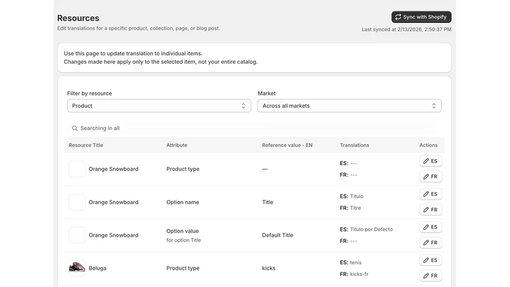This screenshot has height=287, width=510.
Task: Click the Orange Snowboard thumbnail in Product type row
Action: 77,169
